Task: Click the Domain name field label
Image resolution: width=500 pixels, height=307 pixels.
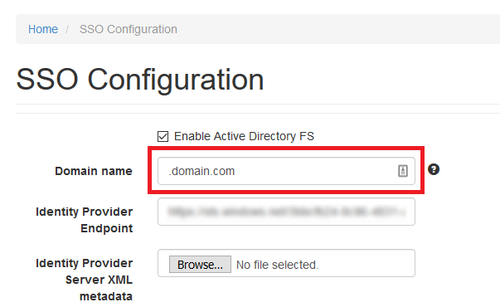Action: pos(94,171)
